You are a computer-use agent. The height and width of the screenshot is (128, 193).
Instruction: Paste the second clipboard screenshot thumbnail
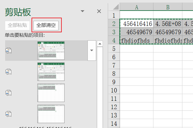tap(51, 72)
